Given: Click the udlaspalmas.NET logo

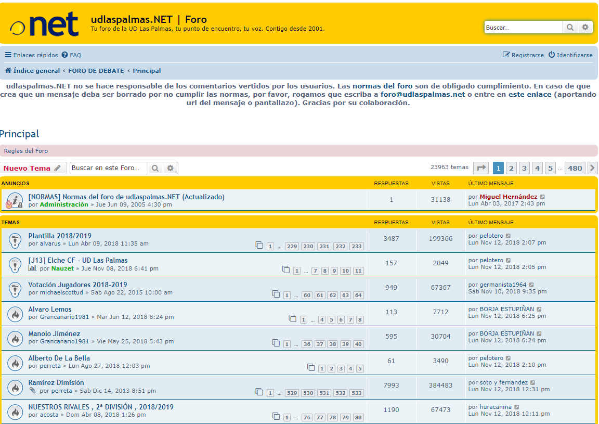Looking at the screenshot, I should pos(44,24).
